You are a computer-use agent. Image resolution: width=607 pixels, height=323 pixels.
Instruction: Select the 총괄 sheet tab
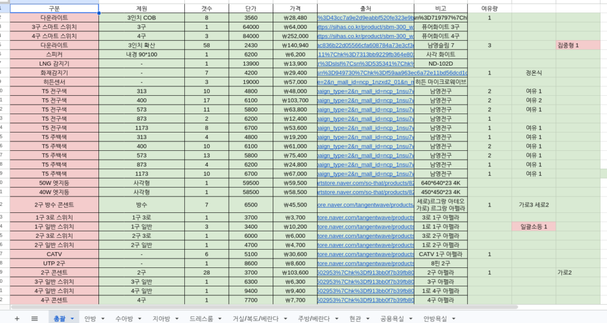tap(60, 319)
